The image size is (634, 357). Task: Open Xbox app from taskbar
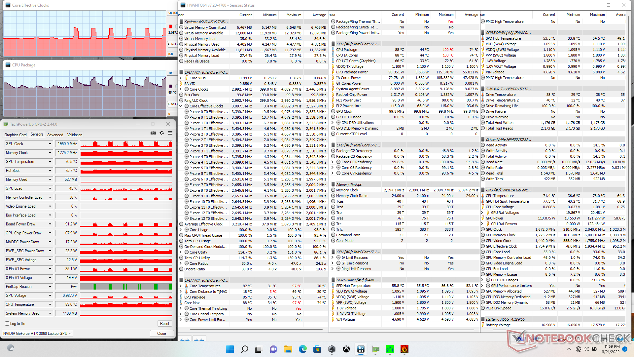346,349
